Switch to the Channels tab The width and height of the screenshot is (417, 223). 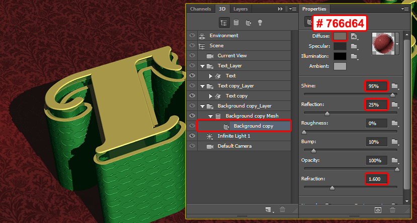coord(200,9)
